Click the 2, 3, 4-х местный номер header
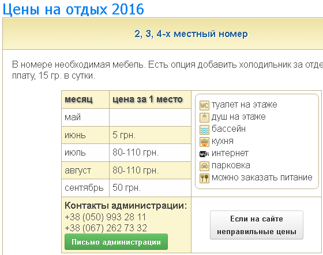 tap(191, 34)
